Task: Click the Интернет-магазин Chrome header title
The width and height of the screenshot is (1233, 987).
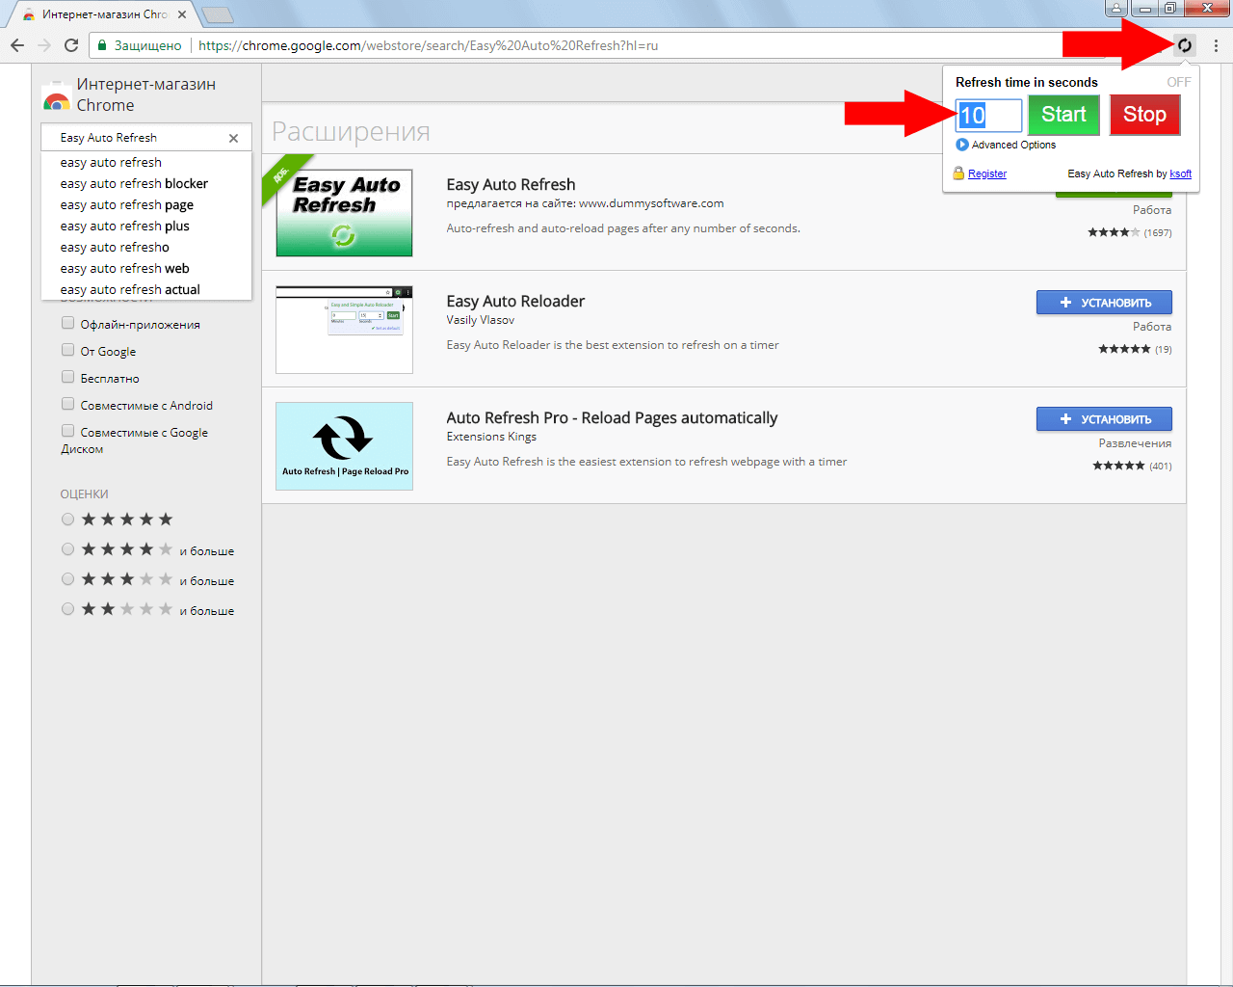Action: point(146,94)
